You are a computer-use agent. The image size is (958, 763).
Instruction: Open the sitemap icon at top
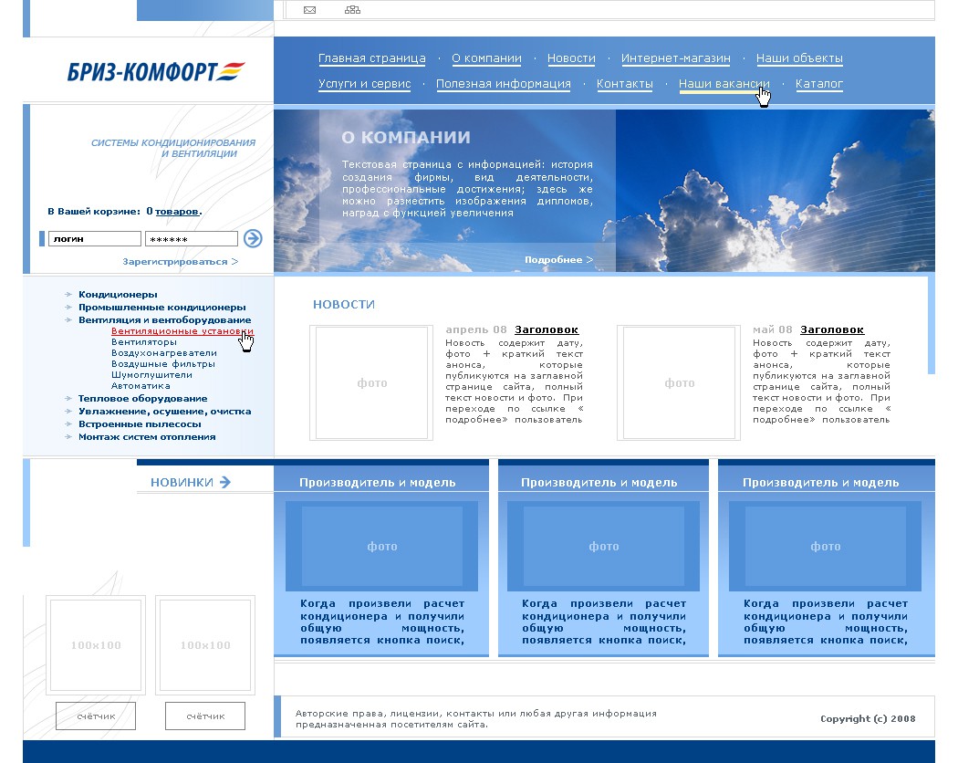coord(352,10)
